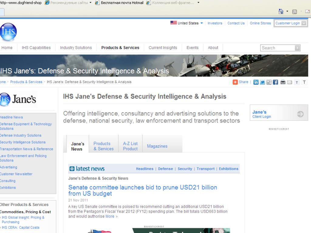Click the gray social bookmark share icon

click(x=269, y=82)
